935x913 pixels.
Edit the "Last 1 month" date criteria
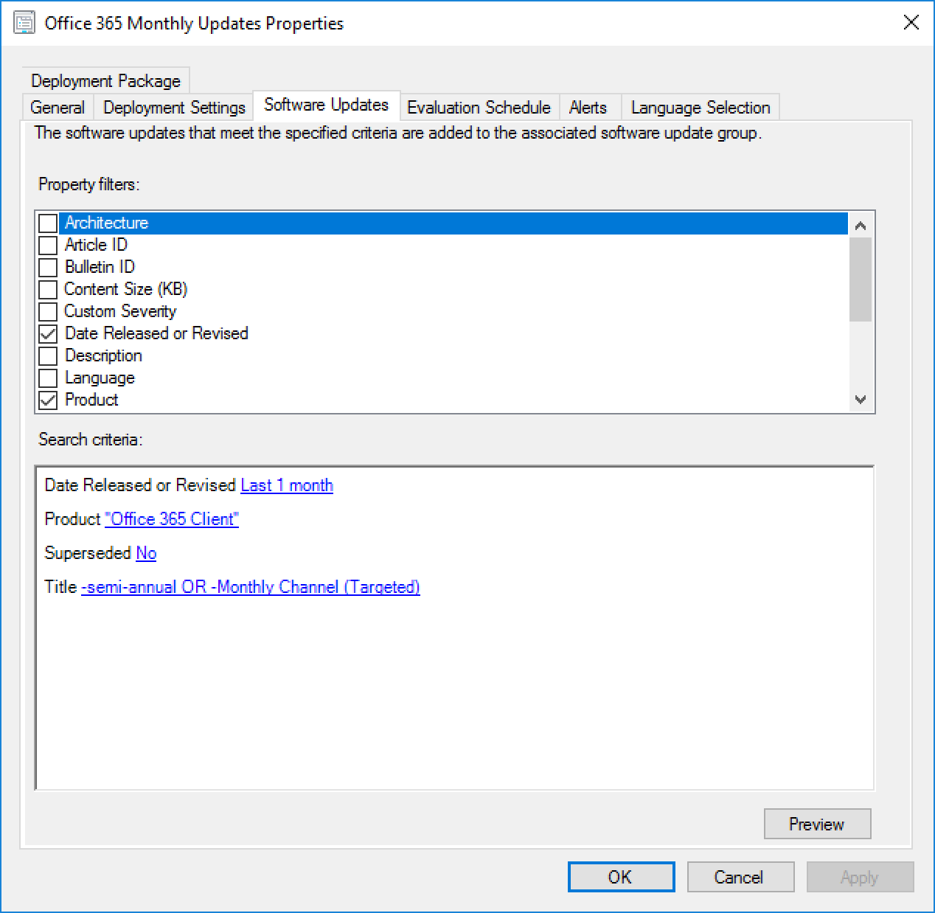[287, 485]
